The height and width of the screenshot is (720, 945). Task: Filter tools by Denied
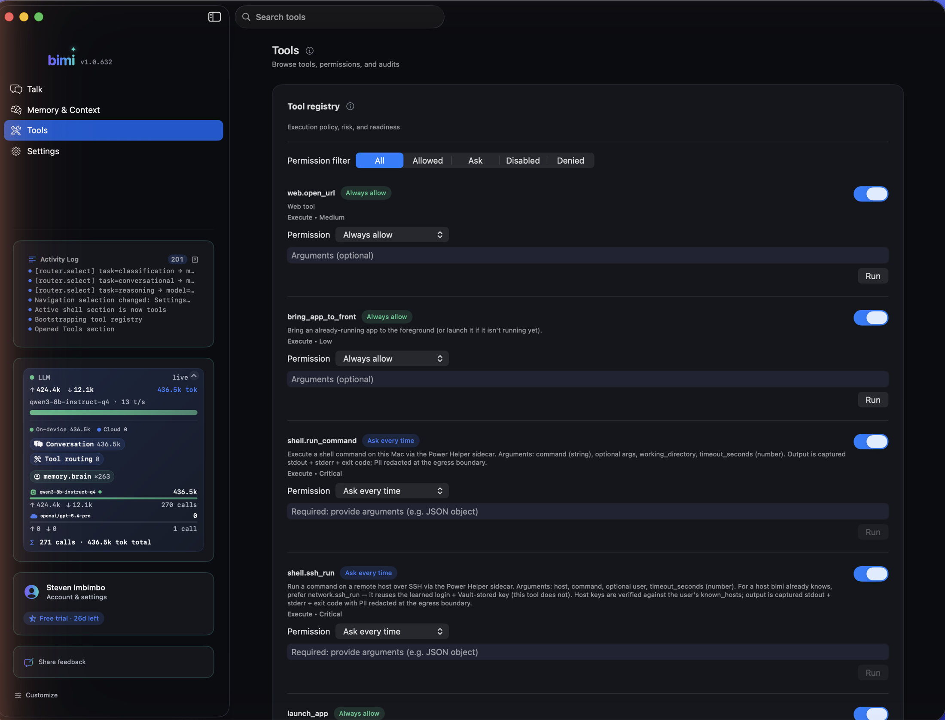click(570, 160)
